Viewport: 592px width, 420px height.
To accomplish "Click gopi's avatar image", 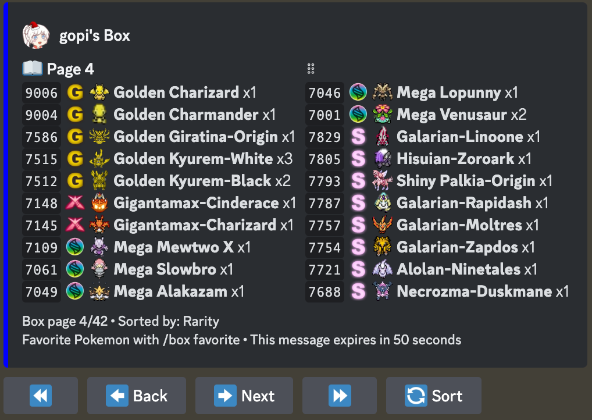I will (x=35, y=35).
